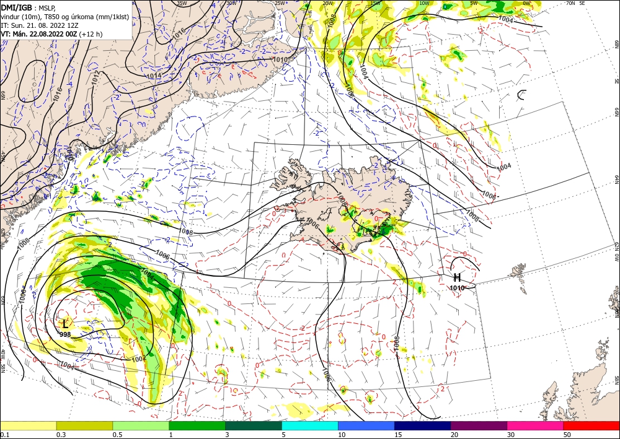
Task: Pick the cyan 5–10 mm legend swatch
Action: pyautogui.click(x=310, y=425)
